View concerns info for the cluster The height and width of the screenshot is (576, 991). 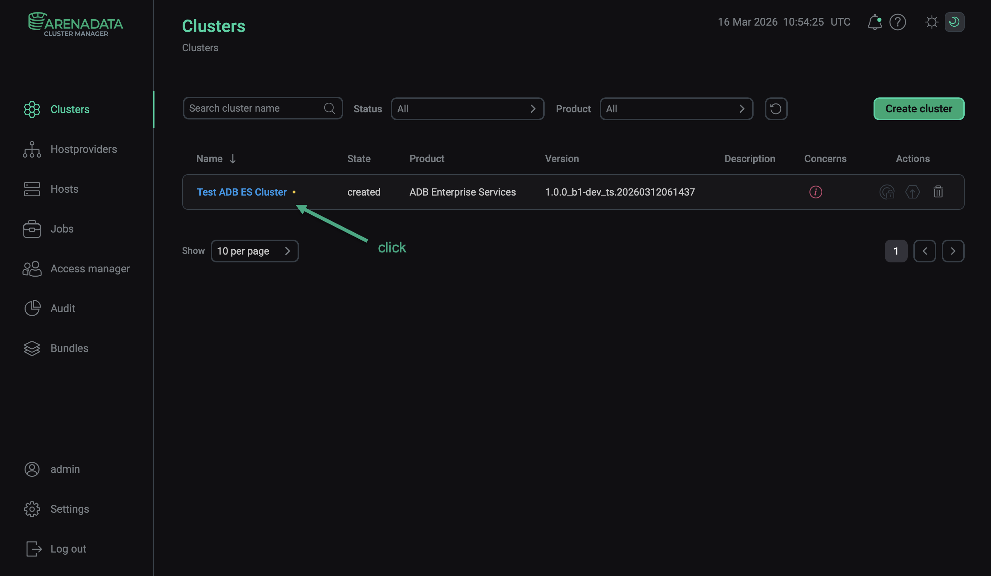815,192
